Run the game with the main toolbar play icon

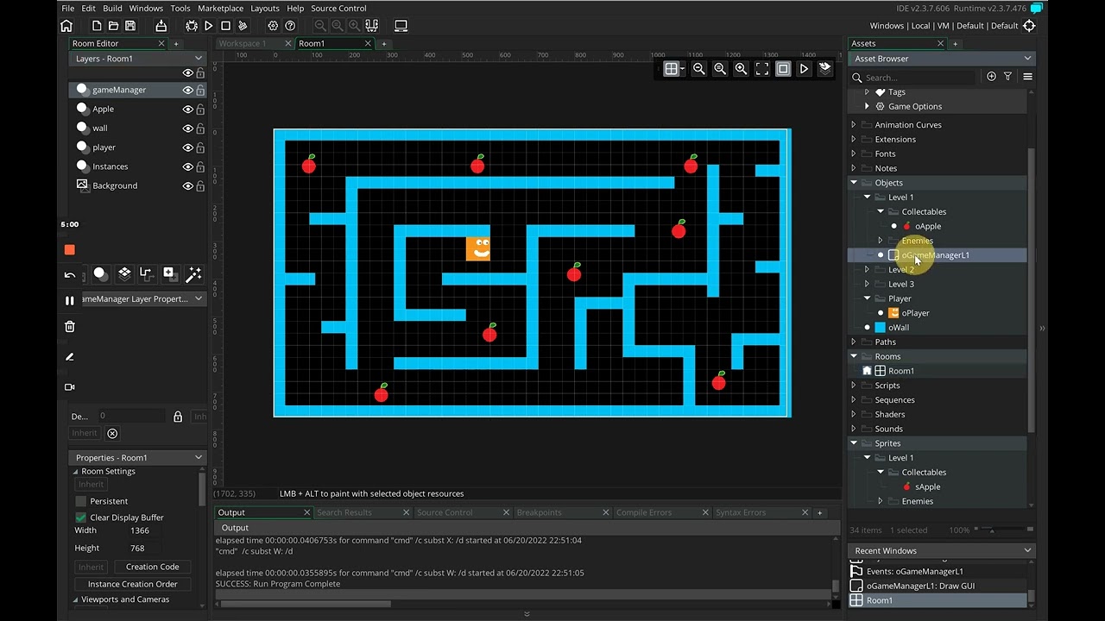tap(209, 26)
